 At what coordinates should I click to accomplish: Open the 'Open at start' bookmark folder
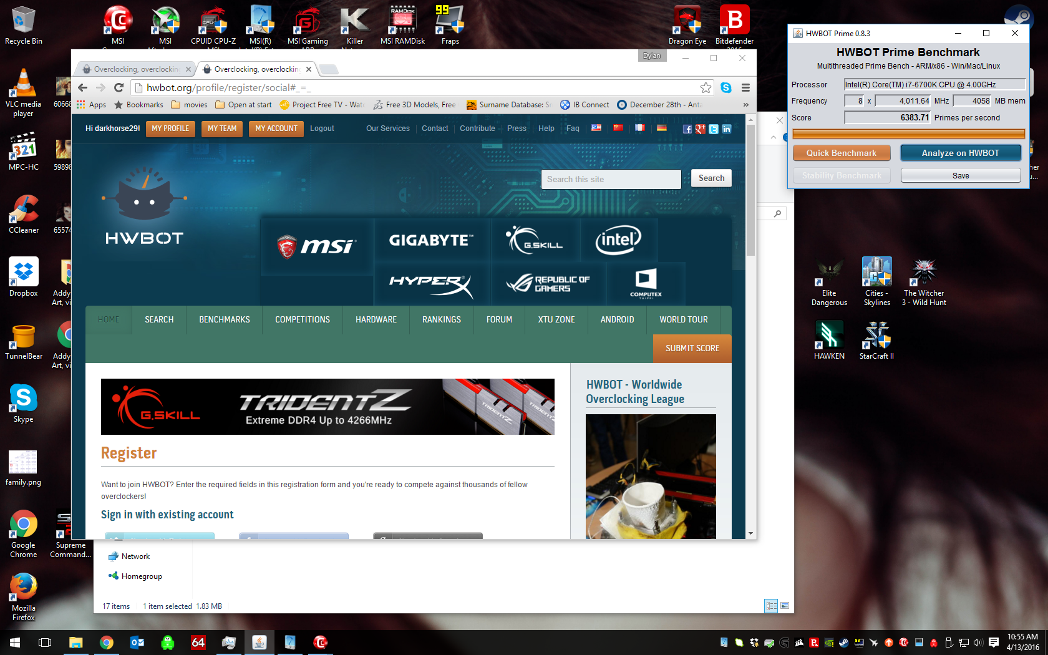[243, 105]
